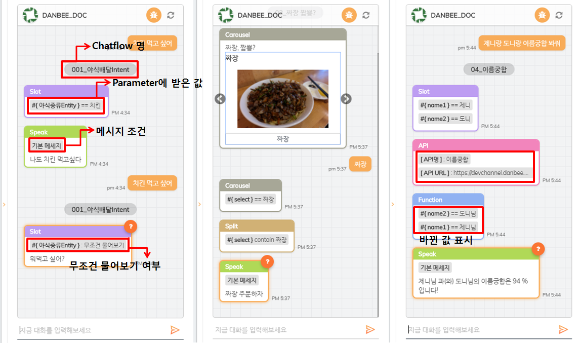Click the debug bug icon in left panel
Viewport: 581px width, 343px height.
(154, 15)
